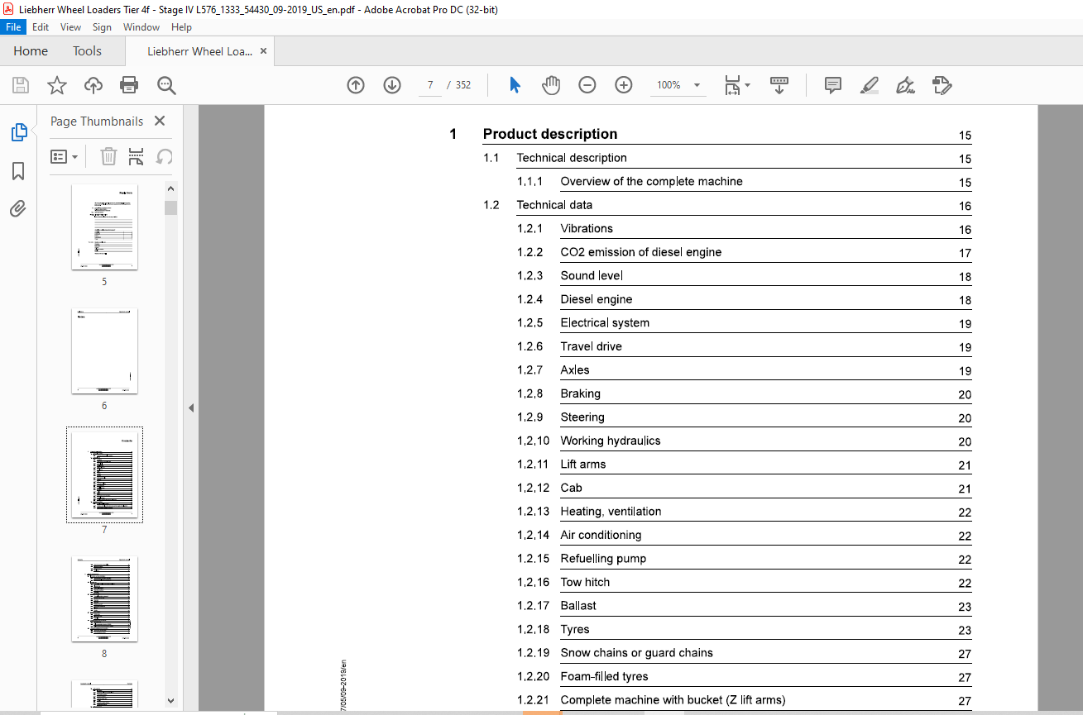1083x715 pixels.
Task: Bookmark this file with the star icon
Action: [56, 85]
